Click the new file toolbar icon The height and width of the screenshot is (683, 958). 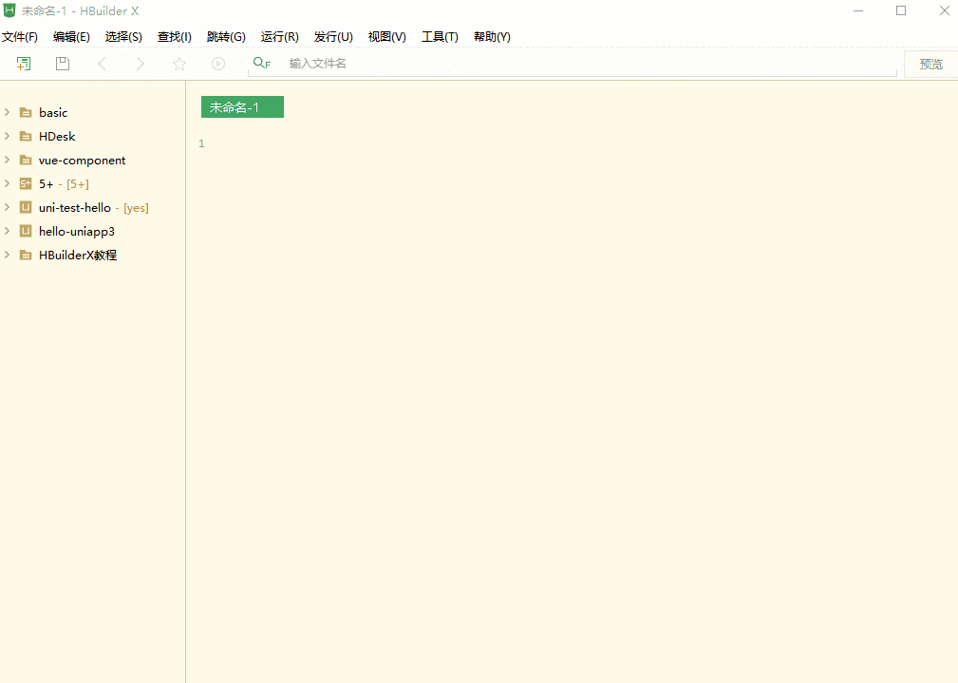tap(23, 64)
